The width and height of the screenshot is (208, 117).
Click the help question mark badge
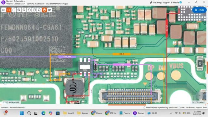181,2
